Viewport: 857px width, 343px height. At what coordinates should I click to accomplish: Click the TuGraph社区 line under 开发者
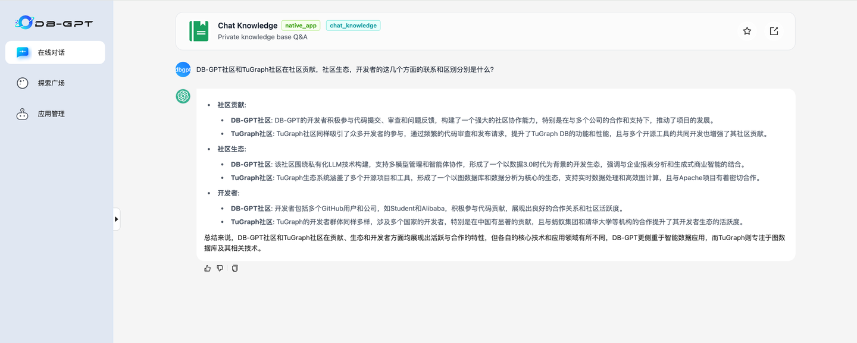pos(487,222)
